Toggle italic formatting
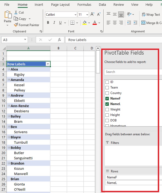Viewport: 162px width, 193px height. [54, 23]
